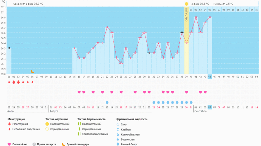Click the Лунный календарь moon legend icon
261x146 pixels.
click(63, 144)
